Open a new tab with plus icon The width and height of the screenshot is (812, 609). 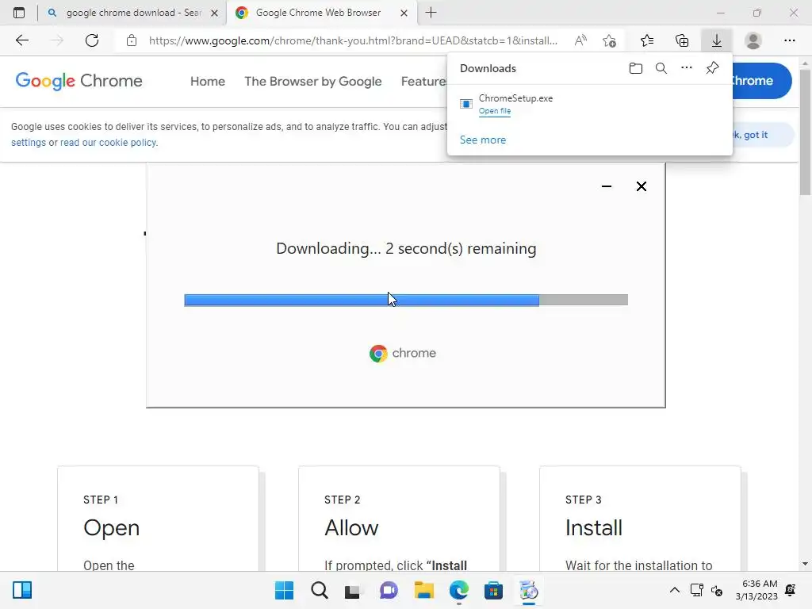coord(431,13)
